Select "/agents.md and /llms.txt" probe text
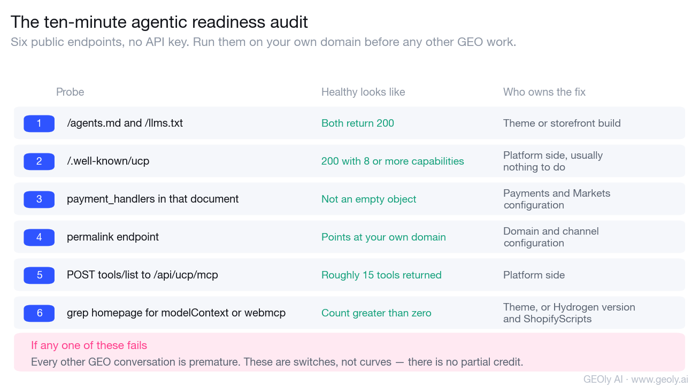 [x=125, y=123]
